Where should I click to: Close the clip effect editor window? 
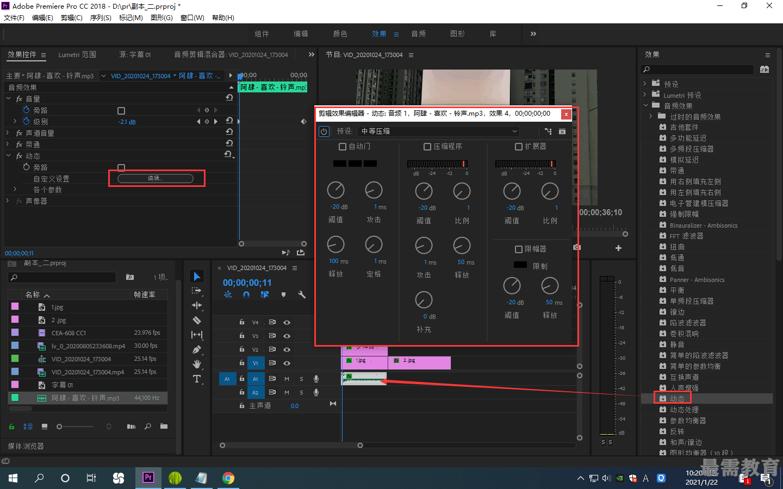(x=566, y=114)
